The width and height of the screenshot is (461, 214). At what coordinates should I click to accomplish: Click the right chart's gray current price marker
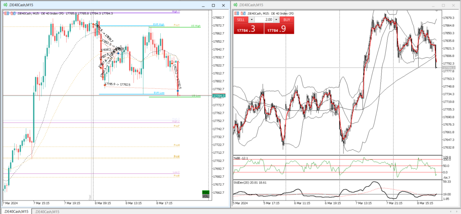pyautogui.click(x=449, y=68)
